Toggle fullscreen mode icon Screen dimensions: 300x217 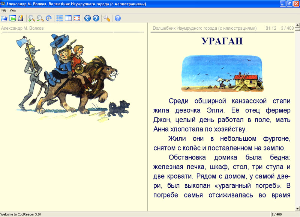point(77,18)
